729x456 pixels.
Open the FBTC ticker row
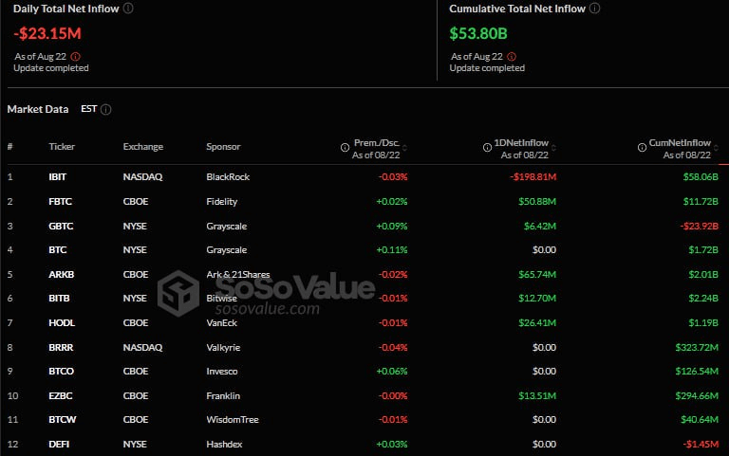coord(363,202)
